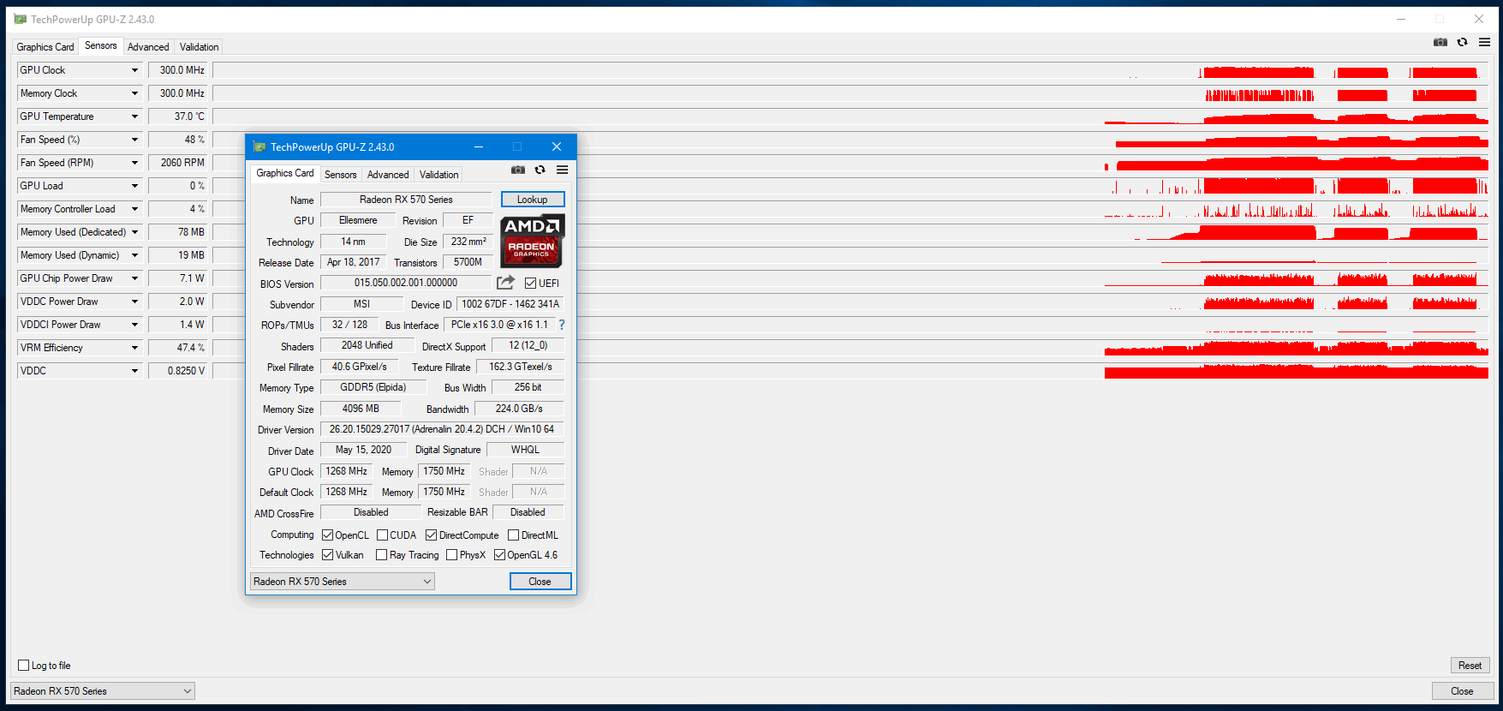
Task: Click the Lookup button
Action: coord(533,200)
